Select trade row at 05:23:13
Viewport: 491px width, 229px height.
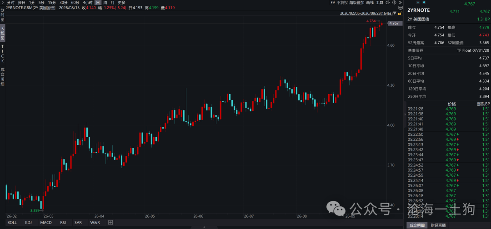point(448,144)
